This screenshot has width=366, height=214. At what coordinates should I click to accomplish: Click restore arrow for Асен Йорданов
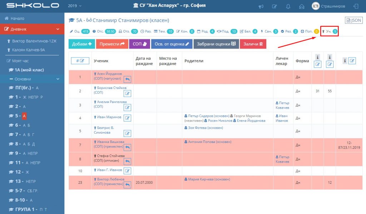pos(127,79)
